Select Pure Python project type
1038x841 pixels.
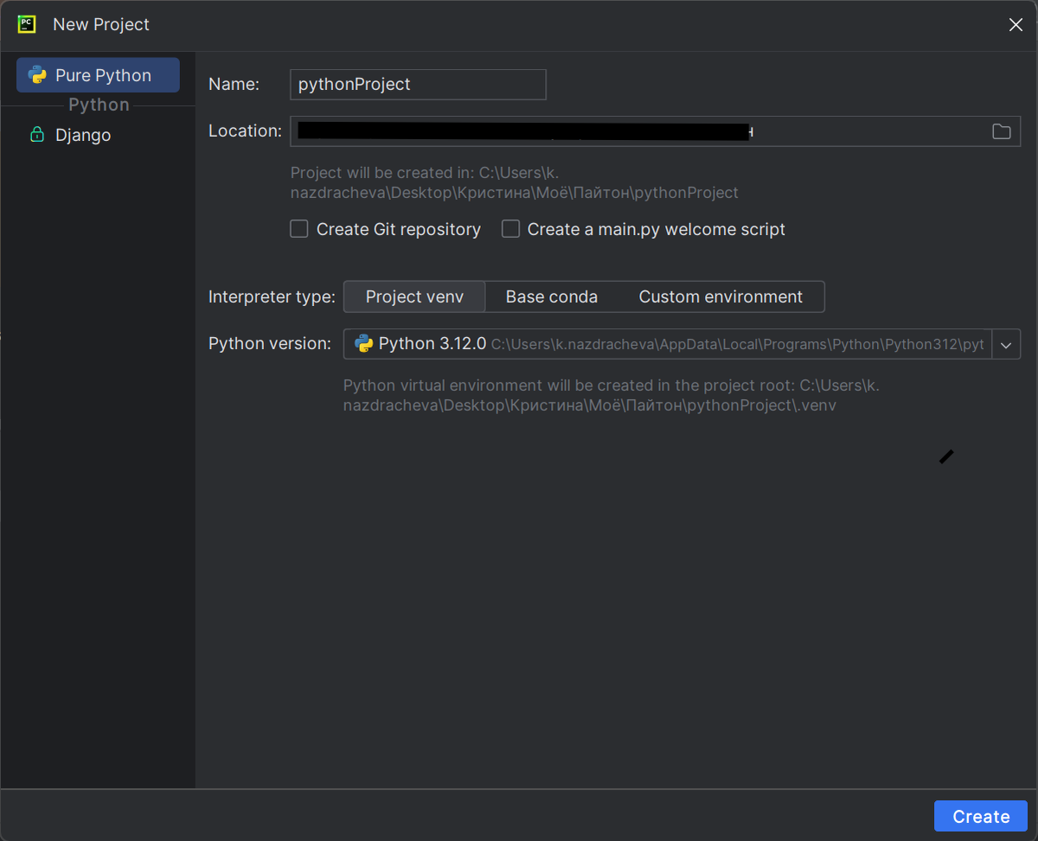pos(98,75)
